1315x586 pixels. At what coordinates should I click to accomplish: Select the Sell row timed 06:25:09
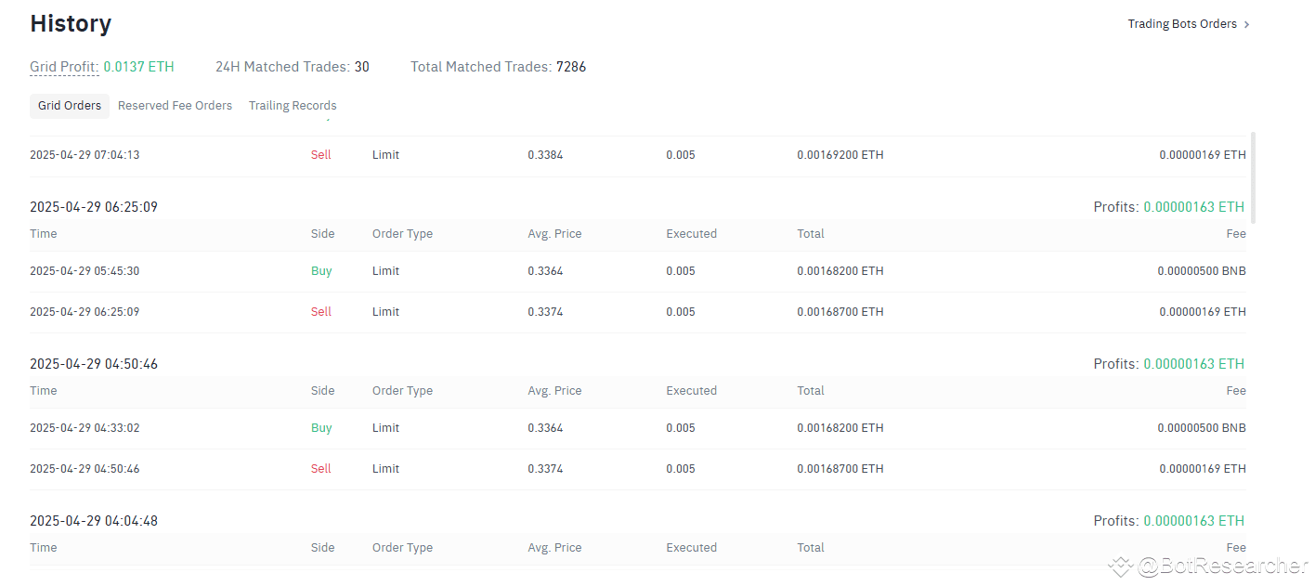click(320, 312)
